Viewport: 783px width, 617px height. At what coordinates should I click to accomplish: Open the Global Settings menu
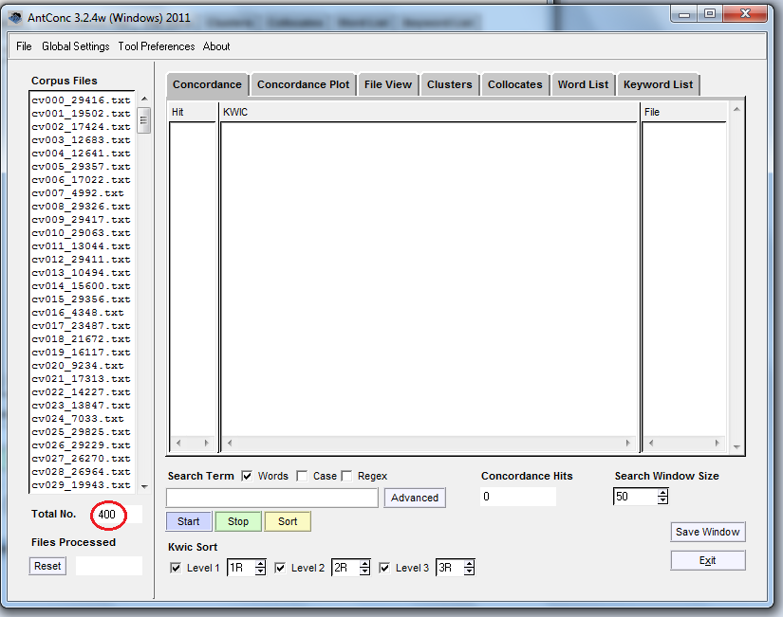[75, 46]
